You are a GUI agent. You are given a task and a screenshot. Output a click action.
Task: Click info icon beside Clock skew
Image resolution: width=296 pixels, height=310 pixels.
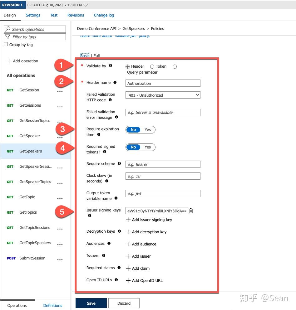(107, 181)
